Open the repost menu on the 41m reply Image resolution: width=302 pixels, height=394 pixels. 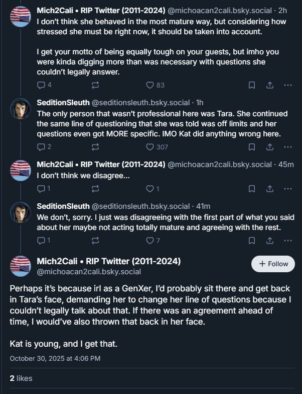95,241
